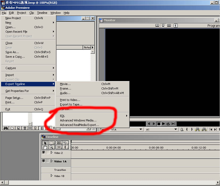Viewport: 220px width, 186px height.
Task: Toggle lock box for Video 1A track
Action: pos(48,161)
